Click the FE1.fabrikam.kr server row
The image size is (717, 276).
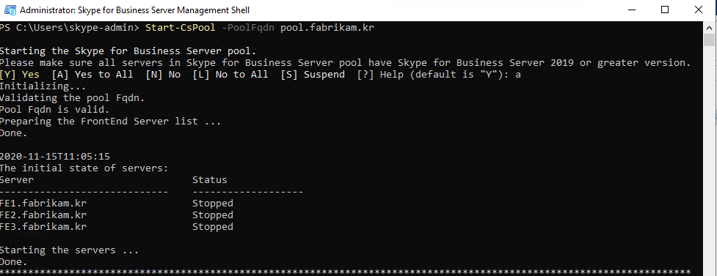43,203
